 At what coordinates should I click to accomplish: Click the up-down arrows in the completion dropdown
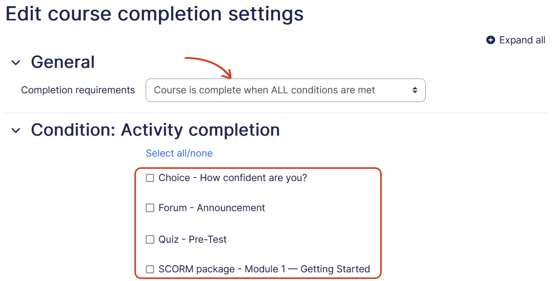click(415, 90)
